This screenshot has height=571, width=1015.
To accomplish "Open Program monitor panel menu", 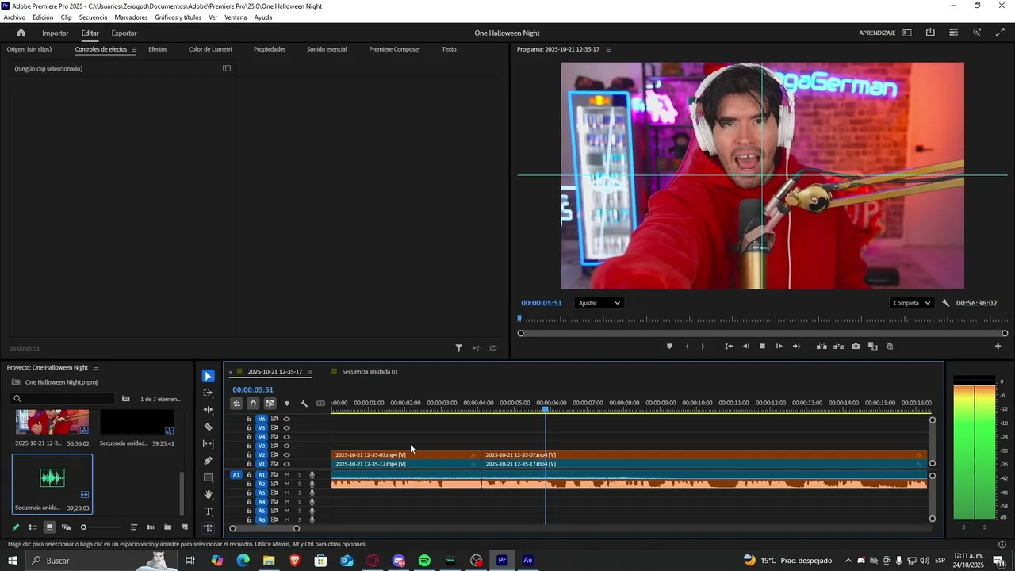I will pos(608,49).
